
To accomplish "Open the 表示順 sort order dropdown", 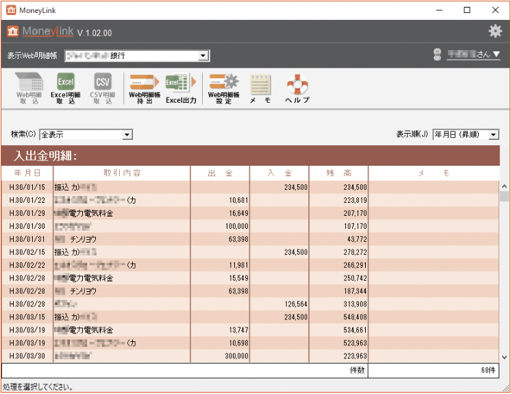I will coord(494,135).
